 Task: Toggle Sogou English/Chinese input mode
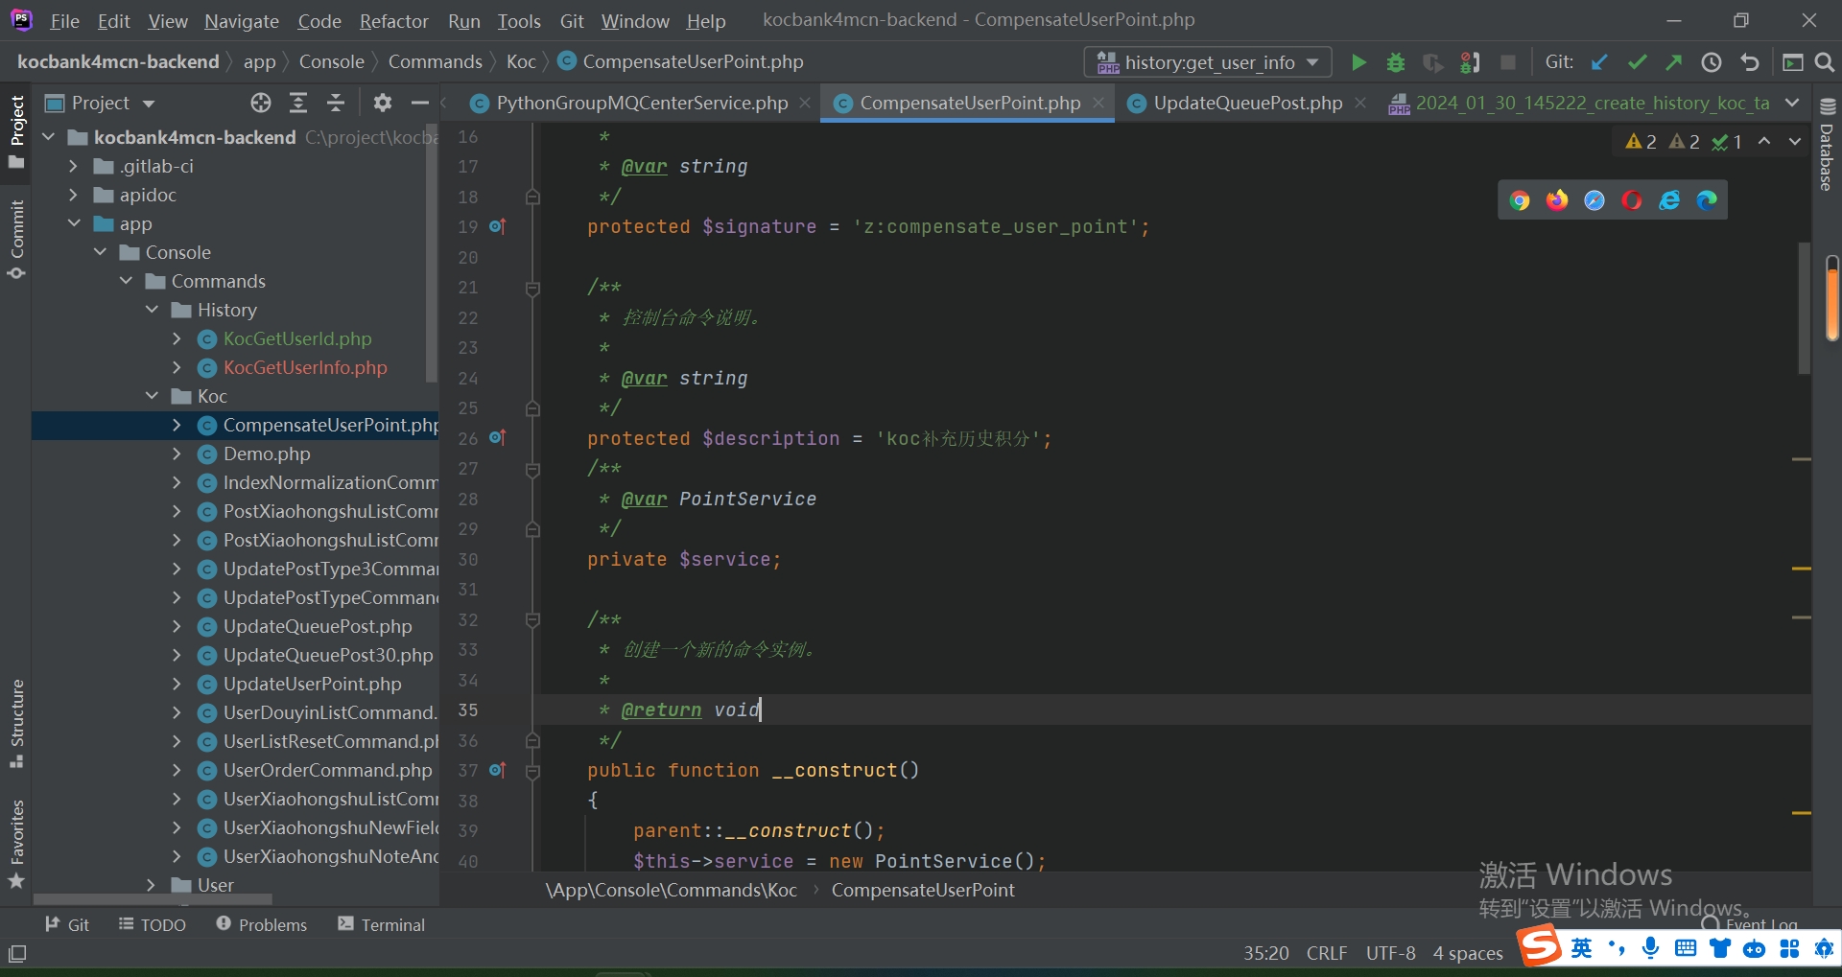tap(1582, 948)
